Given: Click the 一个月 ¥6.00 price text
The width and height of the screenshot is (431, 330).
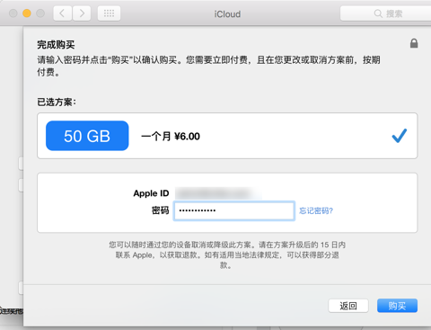Looking at the screenshot, I should (171, 137).
